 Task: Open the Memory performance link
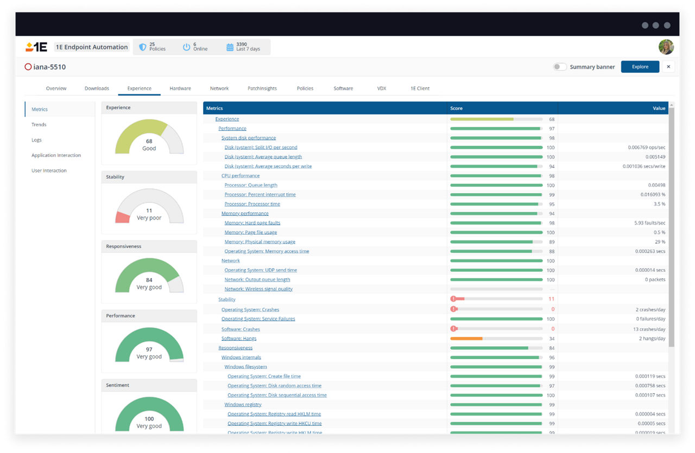pyautogui.click(x=245, y=213)
